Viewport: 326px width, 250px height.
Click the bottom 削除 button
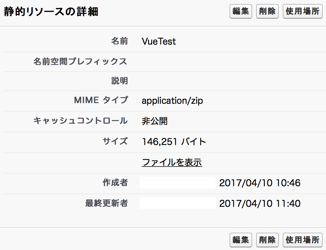coord(267,240)
